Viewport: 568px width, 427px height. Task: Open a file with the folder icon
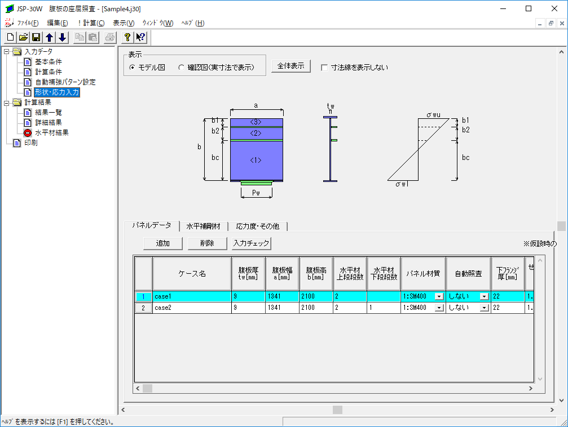(x=23, y=37)
